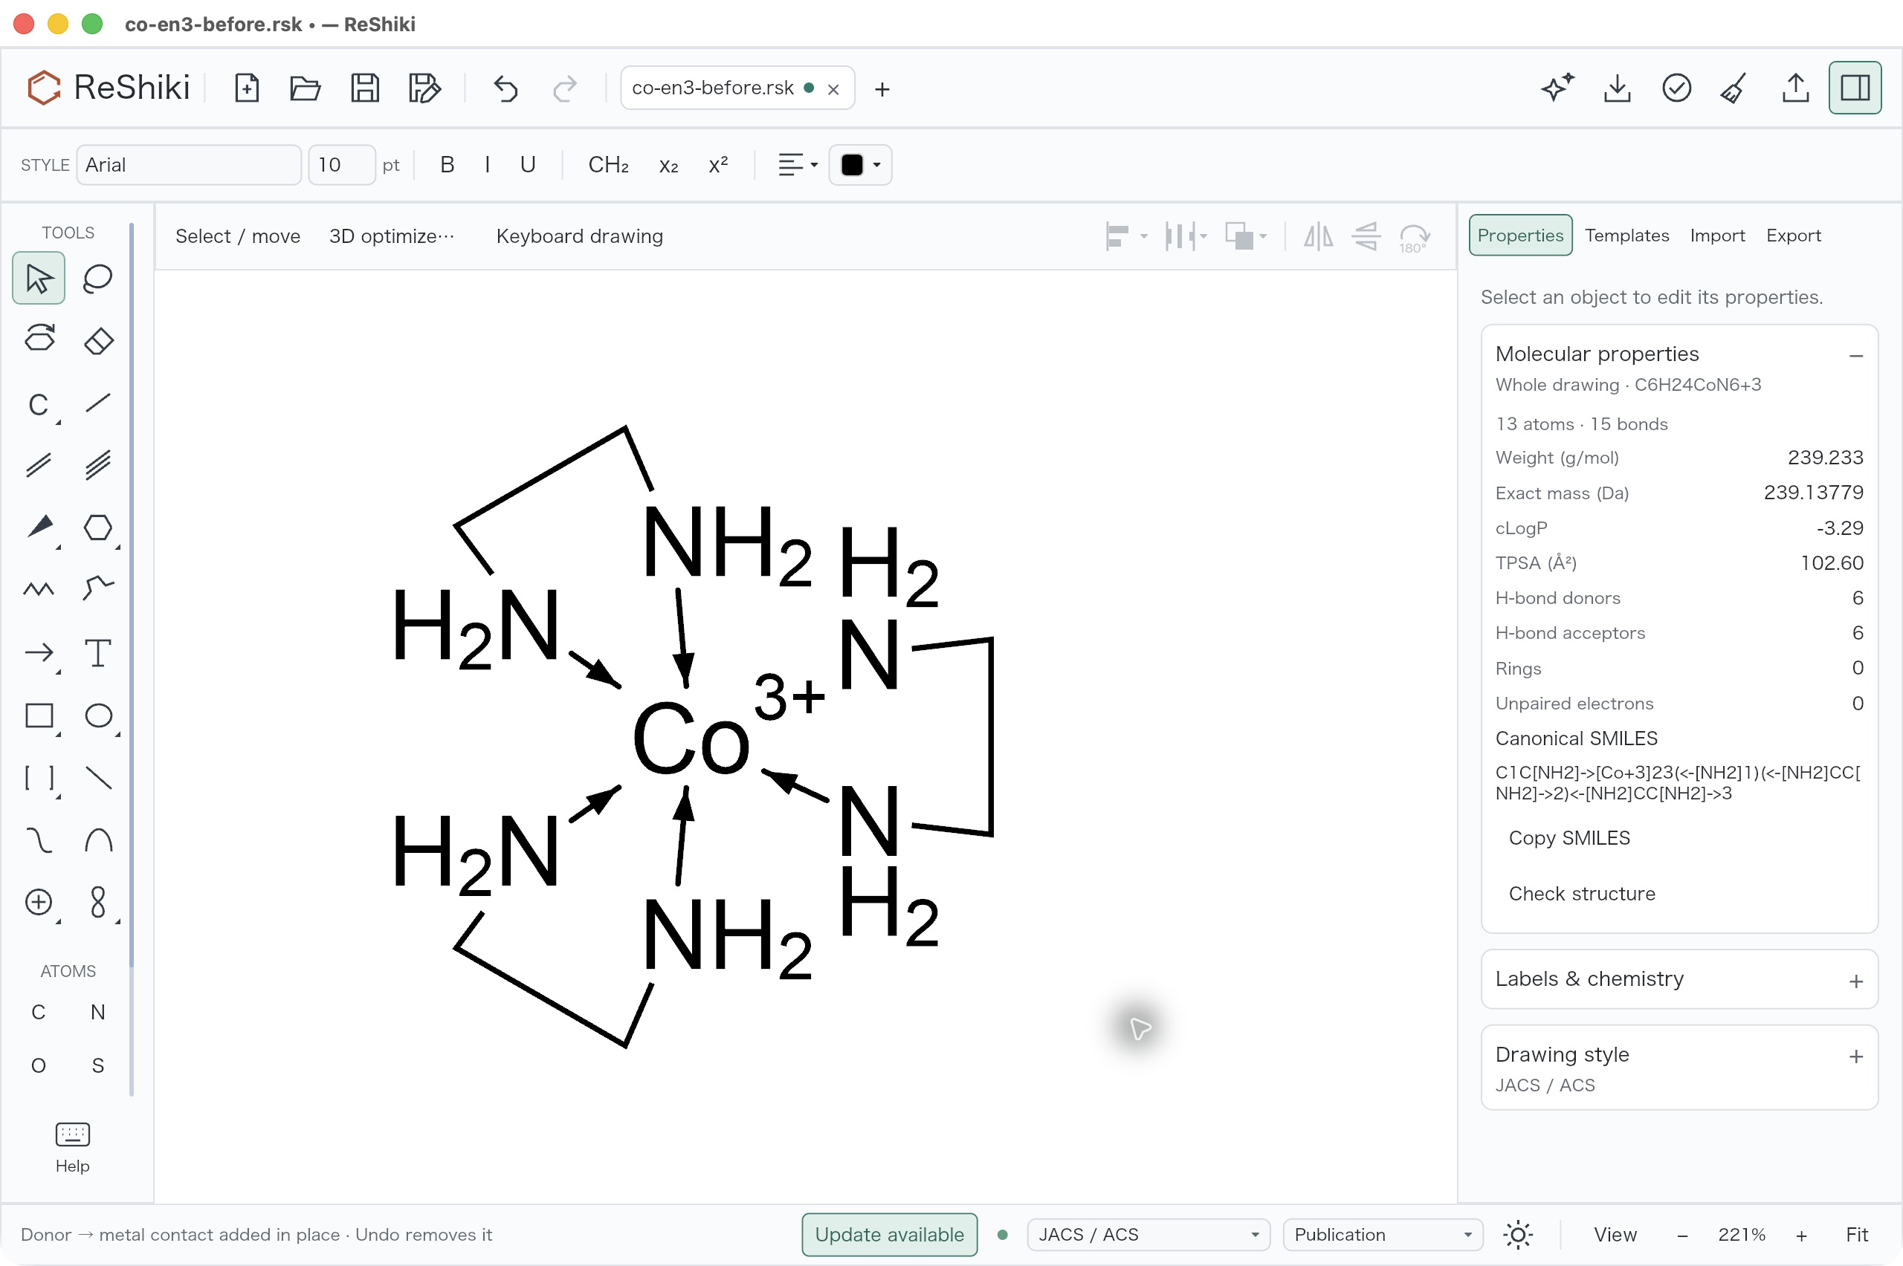
Task: Select the triple bond tool
Action: (x=97, y=465)
